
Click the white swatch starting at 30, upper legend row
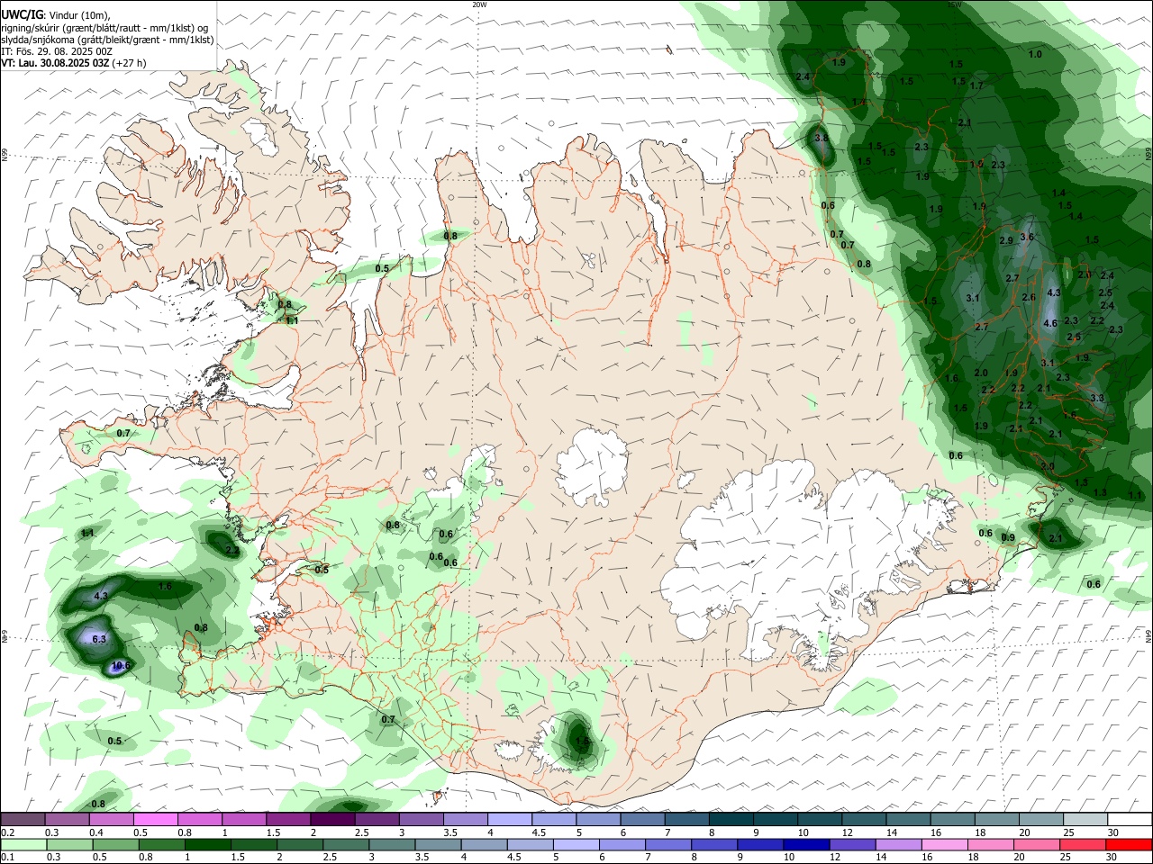(x=1130, y=819)
